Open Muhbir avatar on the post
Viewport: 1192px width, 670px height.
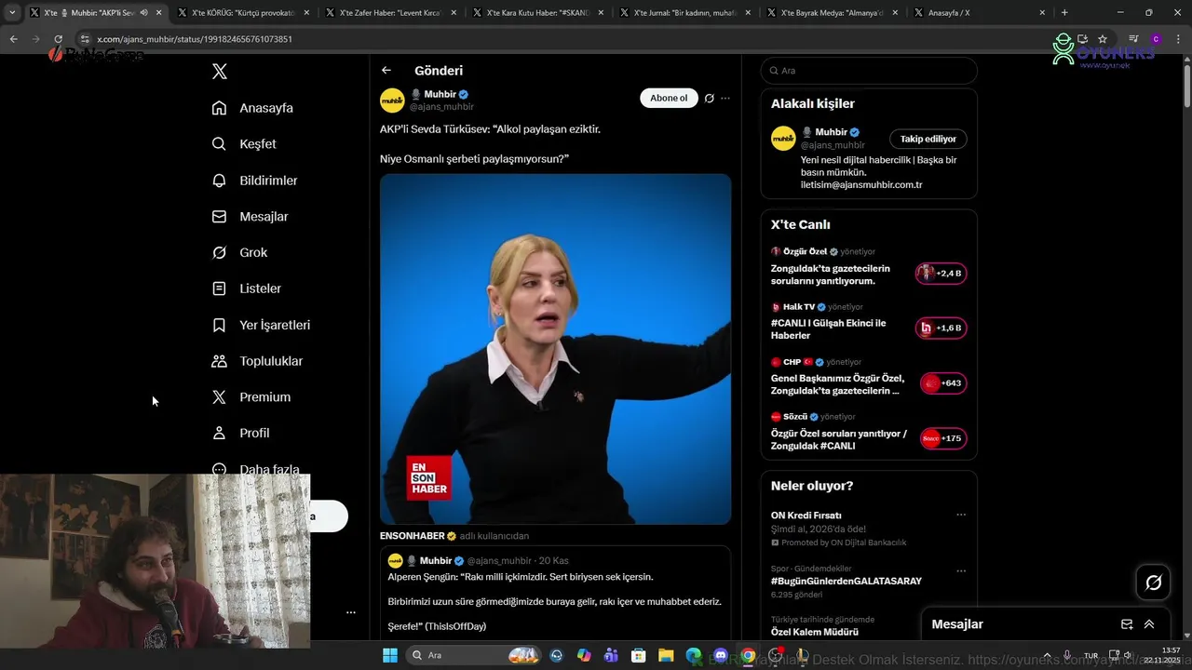(392, 100)
